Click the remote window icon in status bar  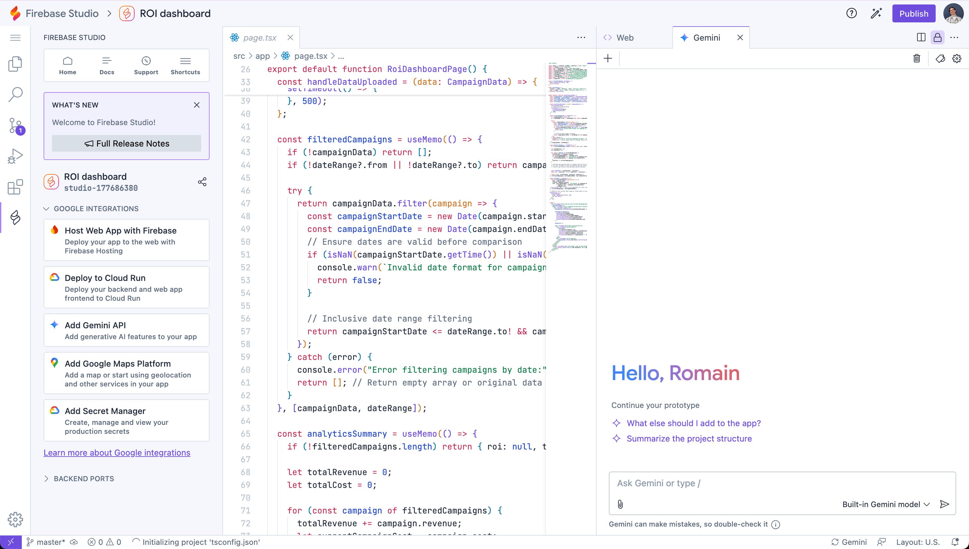[x=11, y=542]
